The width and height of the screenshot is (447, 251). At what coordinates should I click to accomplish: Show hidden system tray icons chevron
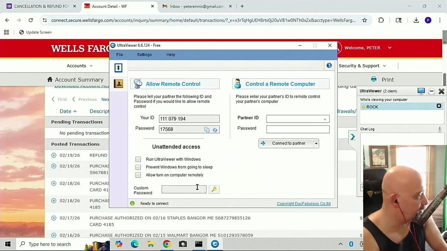[x=340, y=244]
